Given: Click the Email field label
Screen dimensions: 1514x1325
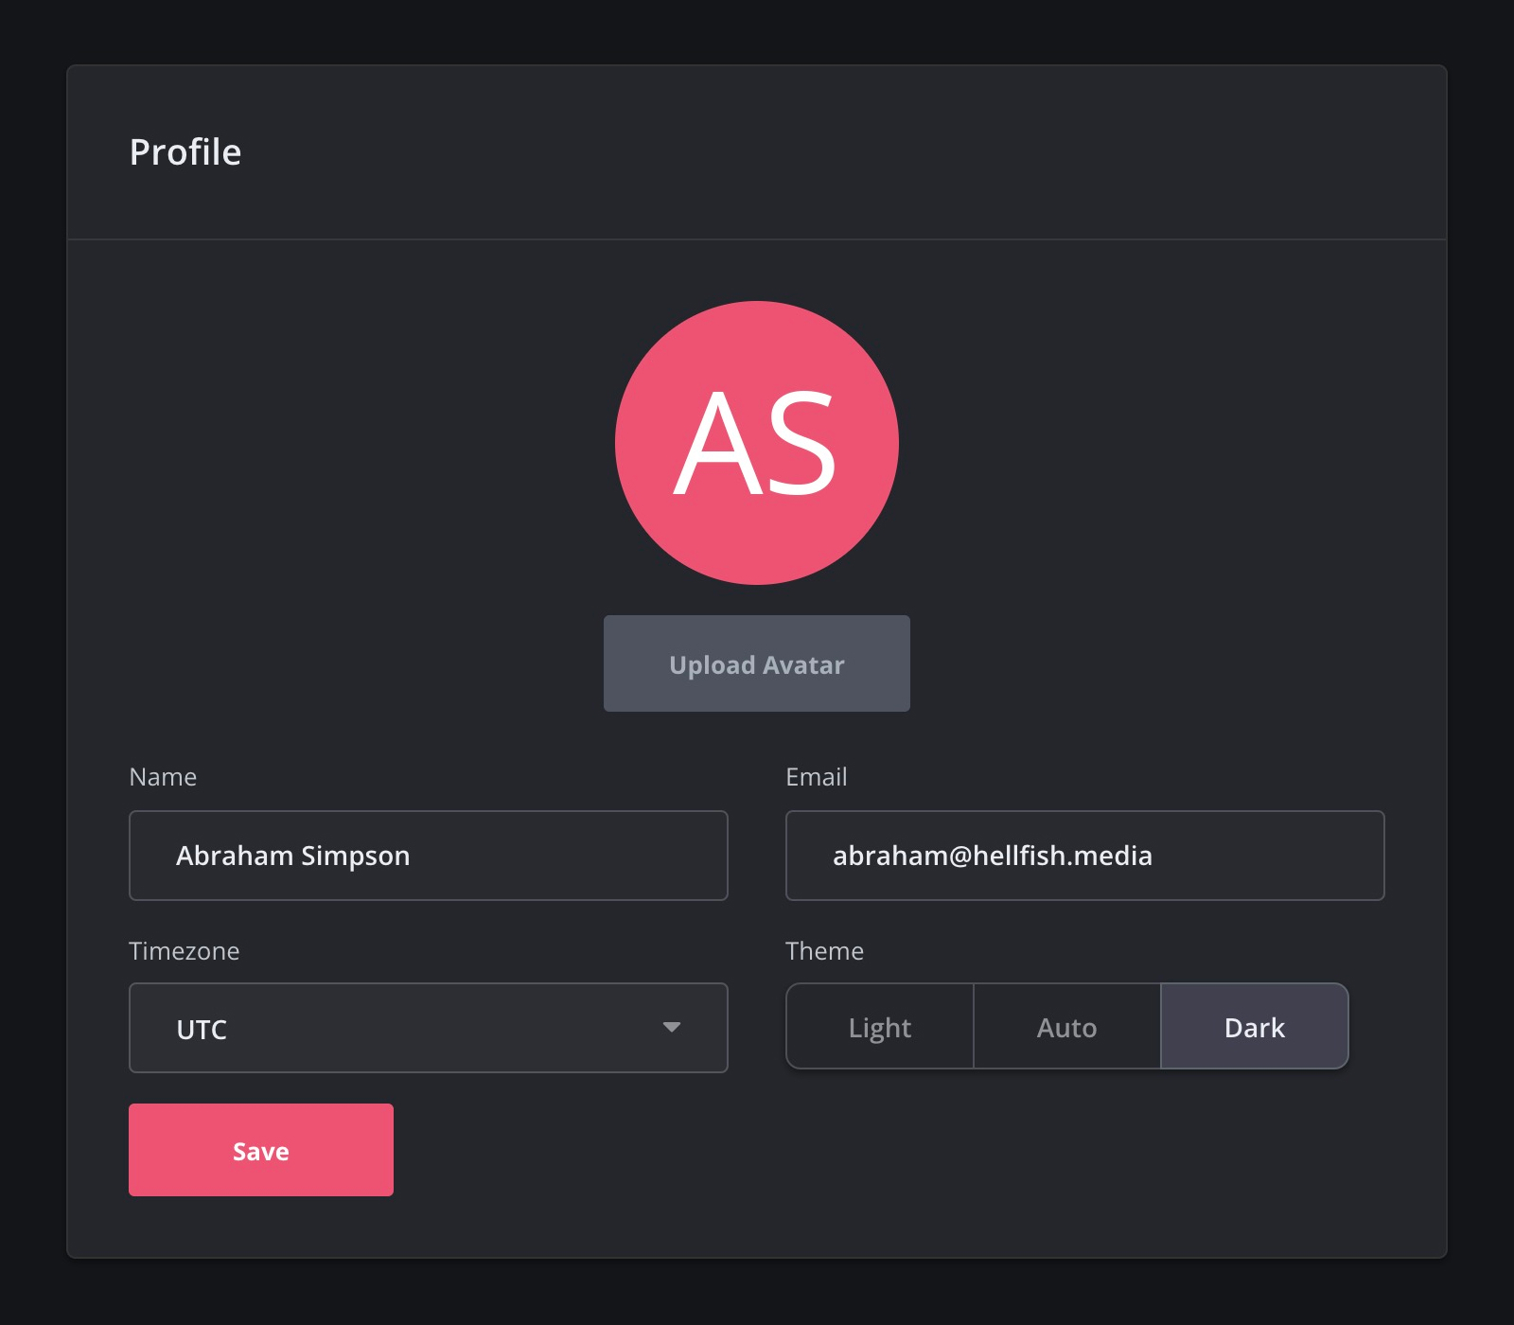Looking at the screenshot, I should (817, 777).
